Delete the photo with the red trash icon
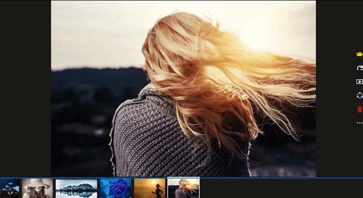Image resolution: width=363 pixels, height=198 pixels. click(x=359, y=109)
